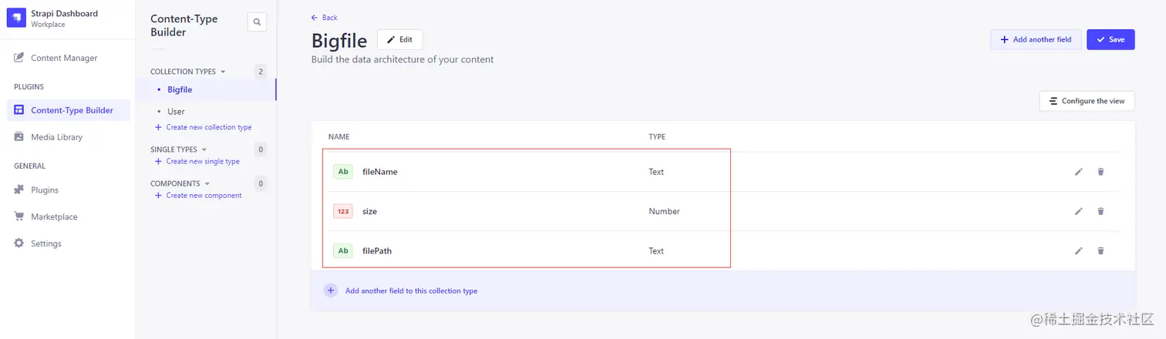The height and width of the screenshot is (339, 1166).
Task: Click the TYPE column header
Action: (657, 137)
